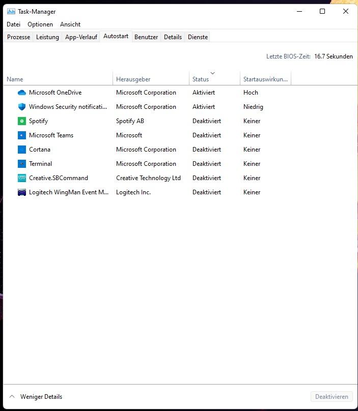Viewport: 358px width, 411px height.
Task: Click Aktiviert status of Windows Security
Action: (204, 107)
